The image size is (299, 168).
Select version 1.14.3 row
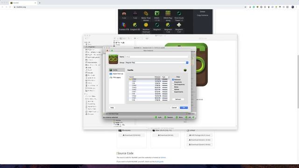(149, 87)
